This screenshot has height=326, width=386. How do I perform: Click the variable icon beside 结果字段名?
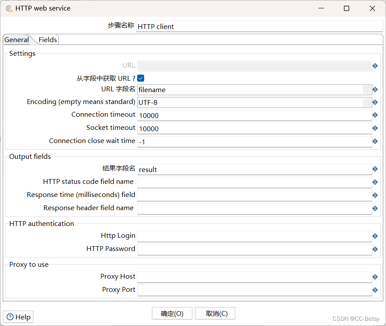pos(375,169)
